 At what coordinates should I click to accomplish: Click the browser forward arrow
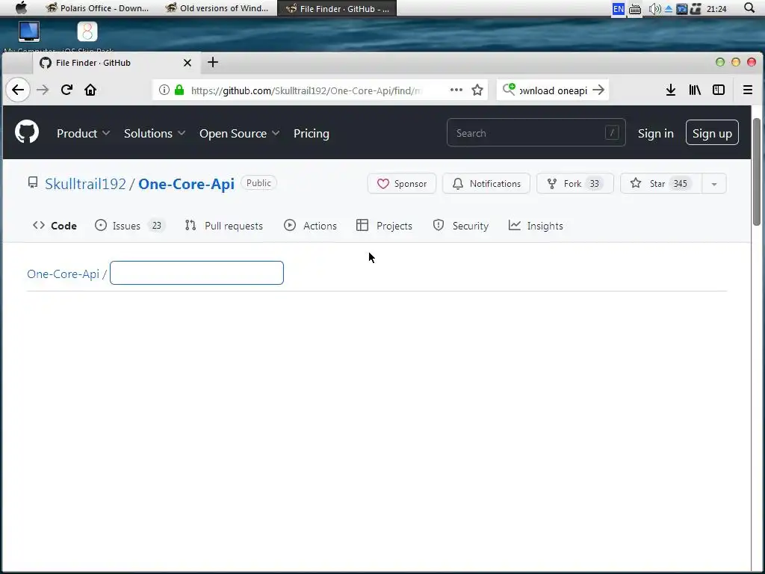click(43, 90)
